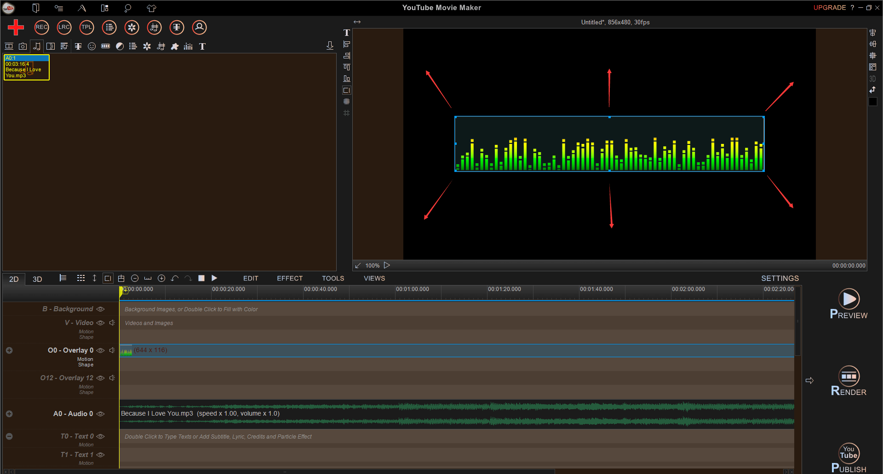Toggle visibility of V - Video track
Image resolution: width=883 pixels, height=474 pixels.
[x=101, y=323]
